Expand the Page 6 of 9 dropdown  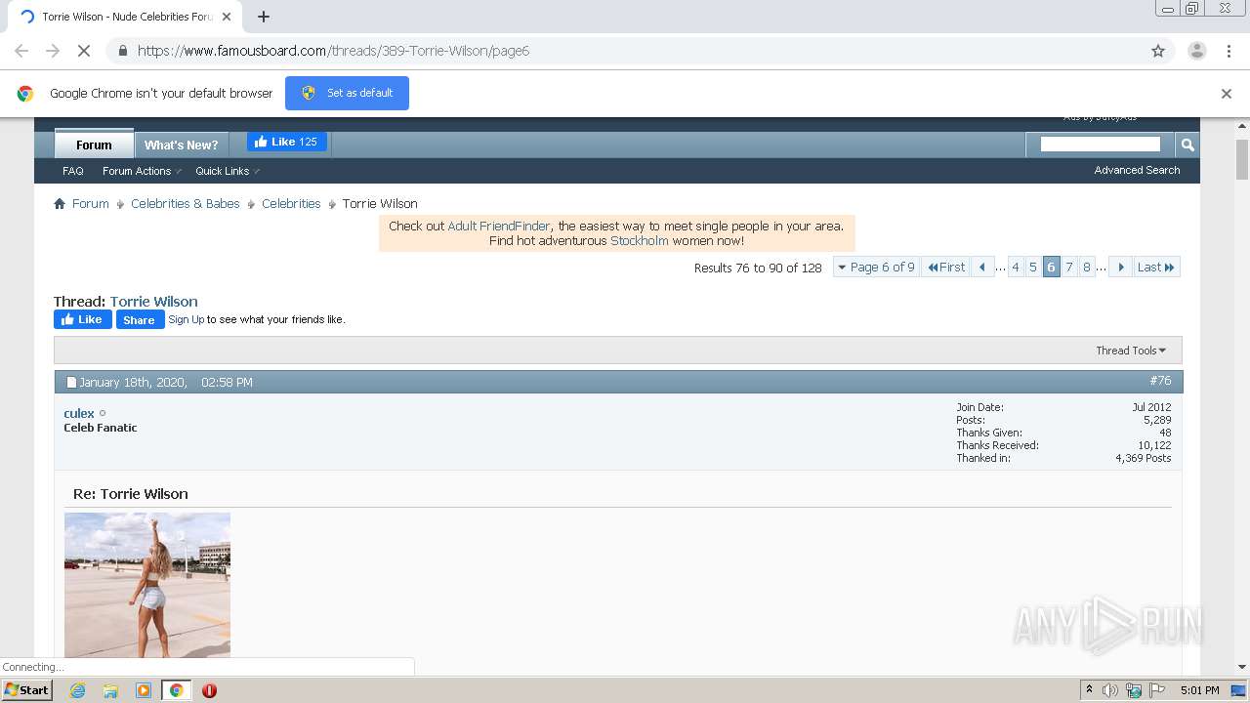coord(876,267)
